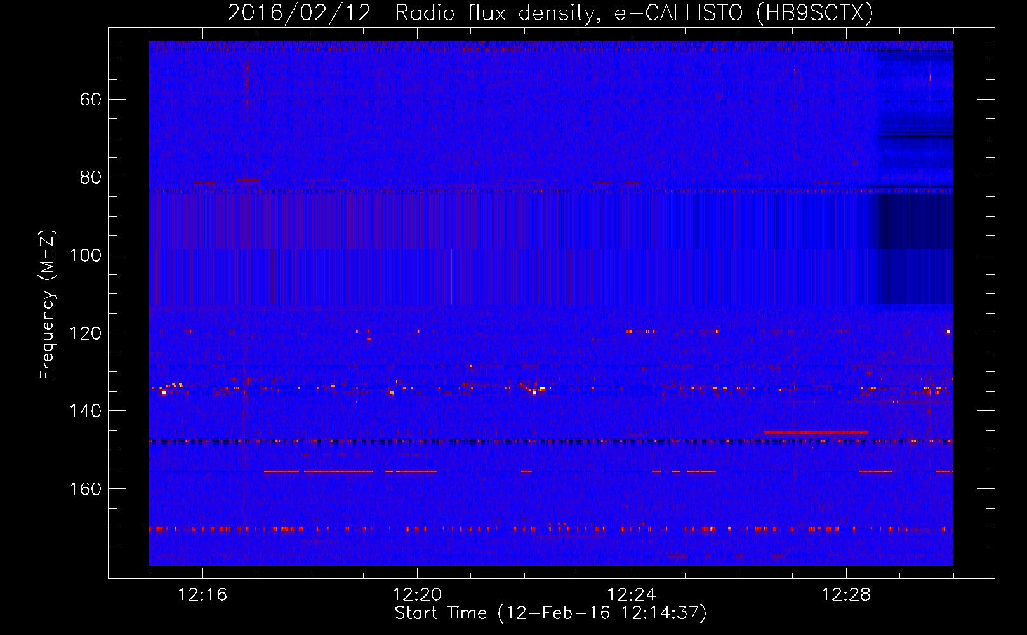Image resolution: width=1027 pixels, height=635 pixels.
Task: Click the 120 frequency tick label
Action: point(85,333)
